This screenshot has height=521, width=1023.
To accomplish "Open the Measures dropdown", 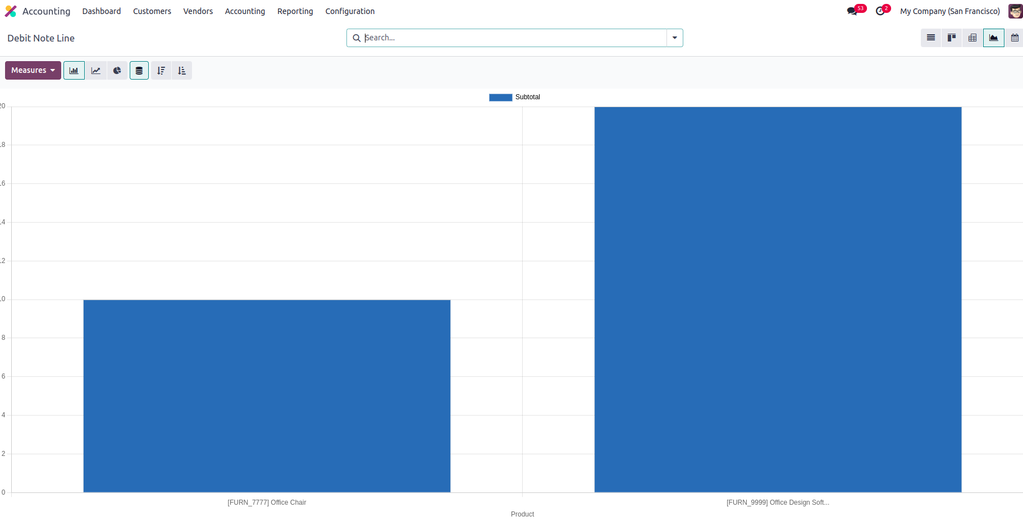I will pos(33,71).
